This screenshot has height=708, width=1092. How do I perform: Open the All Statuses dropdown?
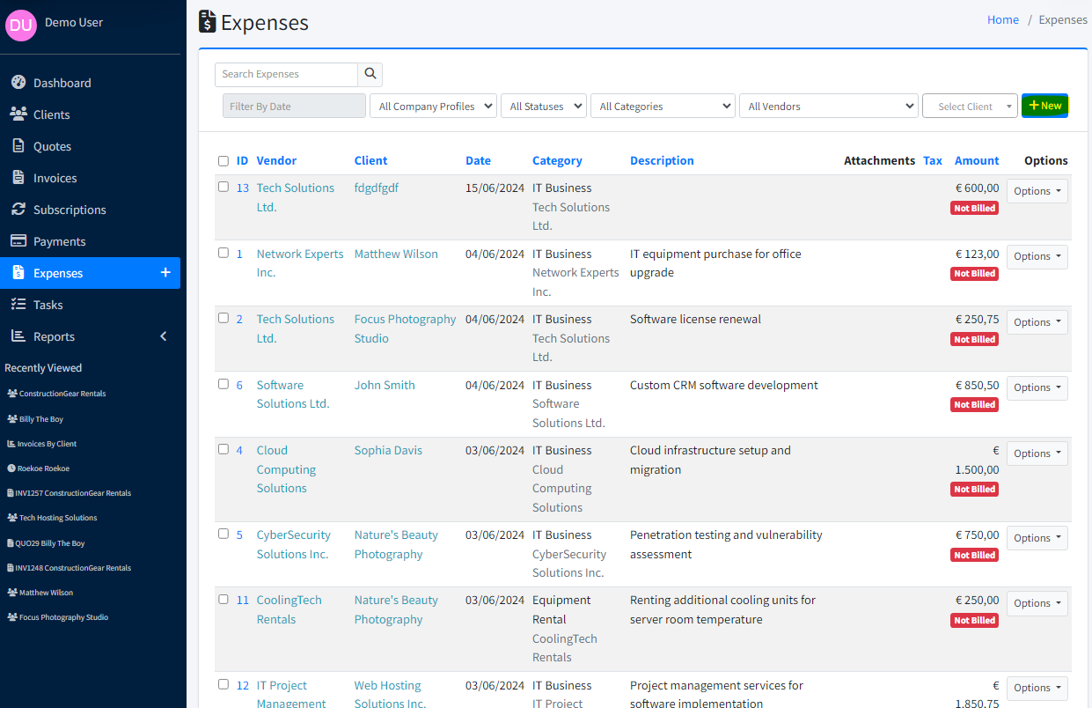tap(544, 107)
